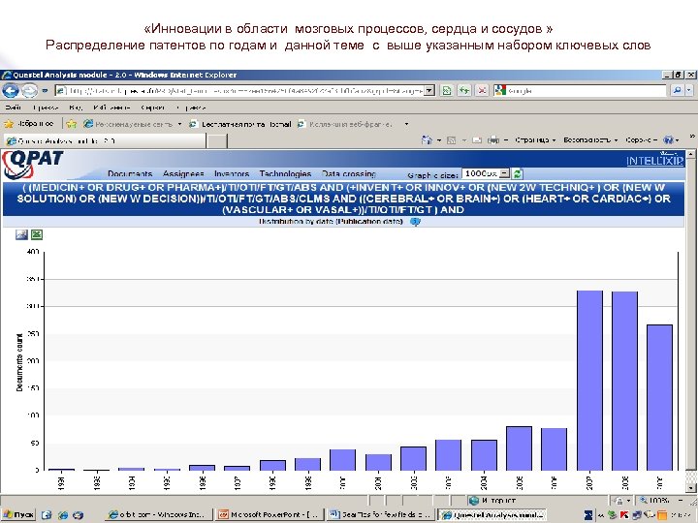Follow the INTELLIXIR link

654,161
